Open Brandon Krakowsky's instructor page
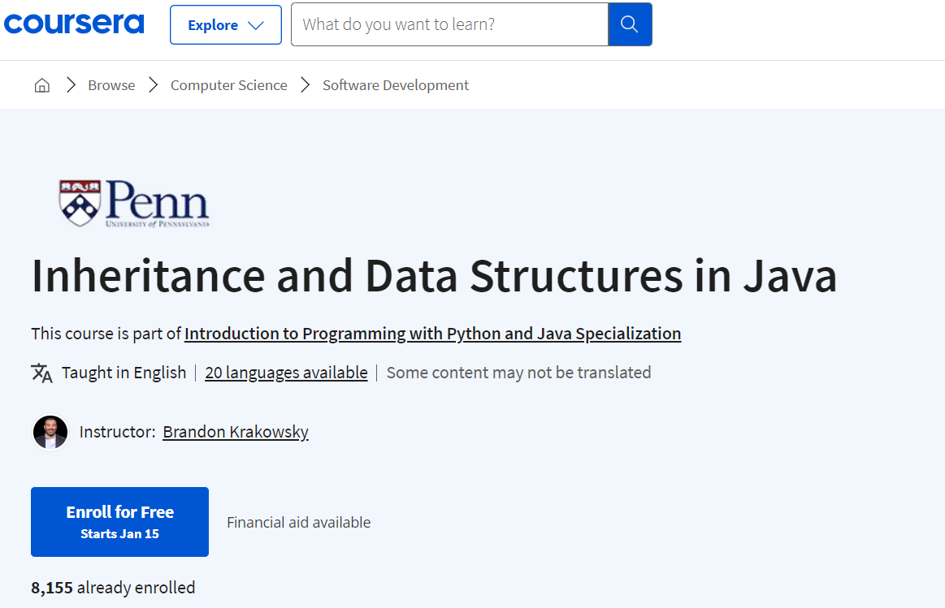The height and width of the screenshot is (608, 945). (x=235, y=432)
